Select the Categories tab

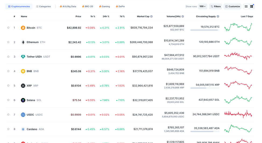coord(43,6)
